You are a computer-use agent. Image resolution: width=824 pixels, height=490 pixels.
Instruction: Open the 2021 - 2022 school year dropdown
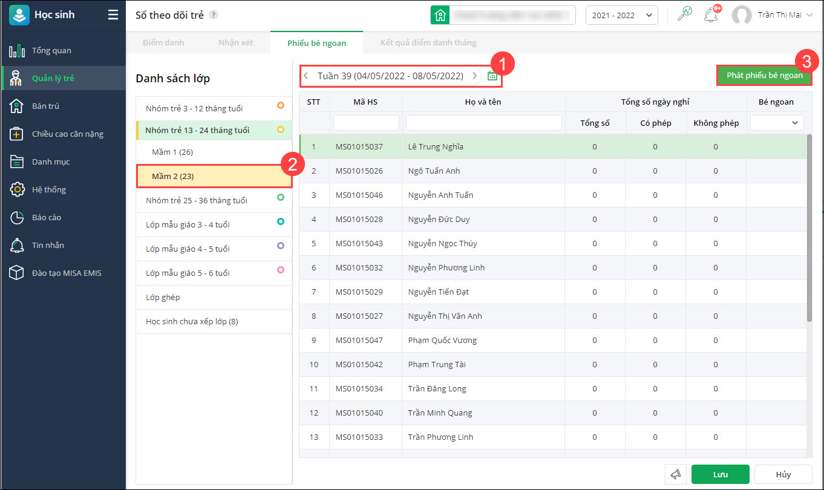(x=621, y=15)
